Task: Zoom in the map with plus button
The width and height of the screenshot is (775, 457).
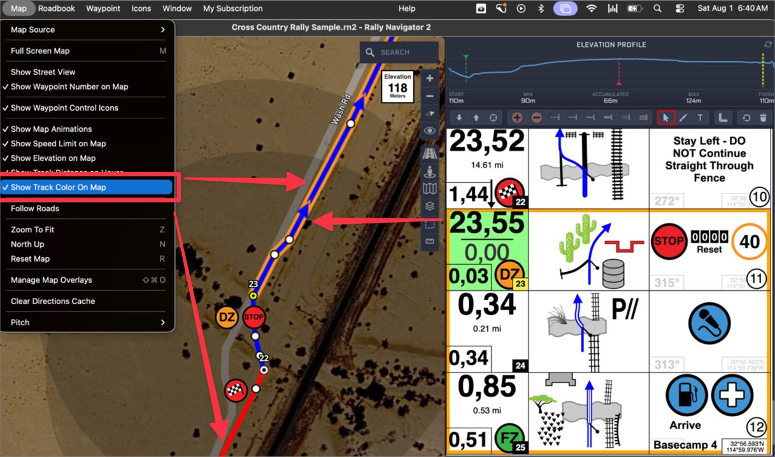Action: 430,78
